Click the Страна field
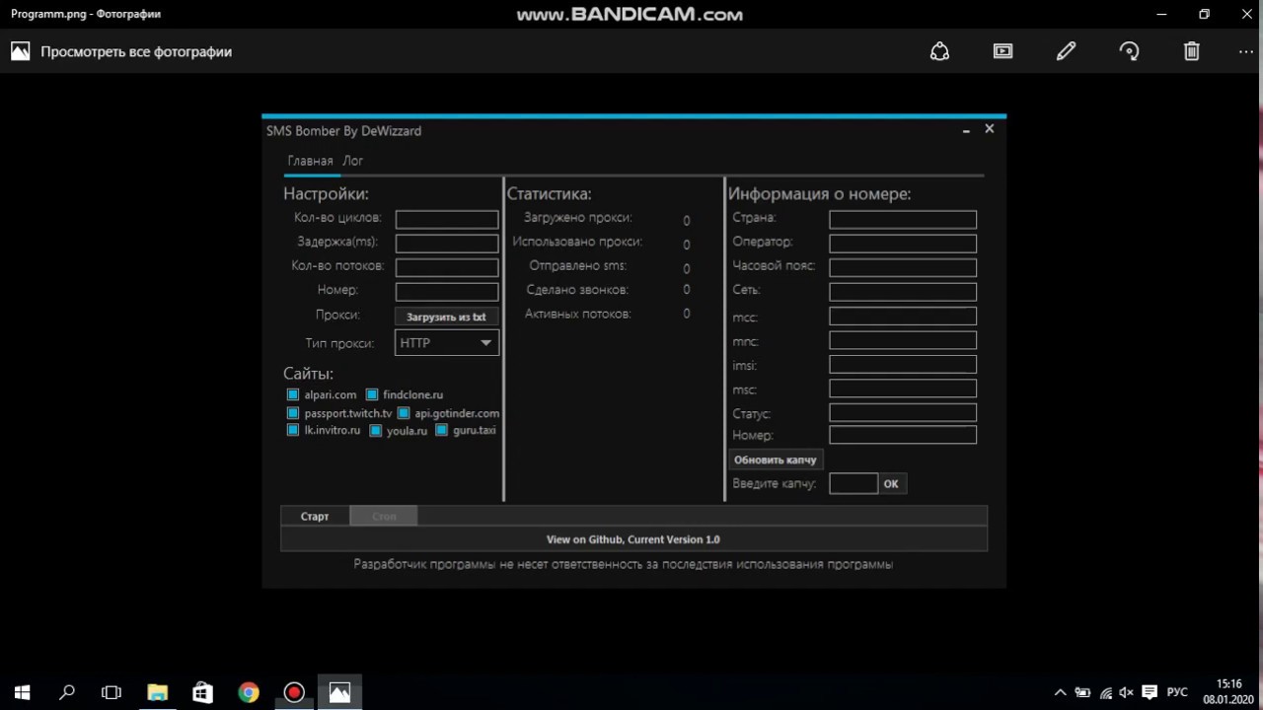The width and height of the screenshot is (1263, 710). (x=903, y=219)
